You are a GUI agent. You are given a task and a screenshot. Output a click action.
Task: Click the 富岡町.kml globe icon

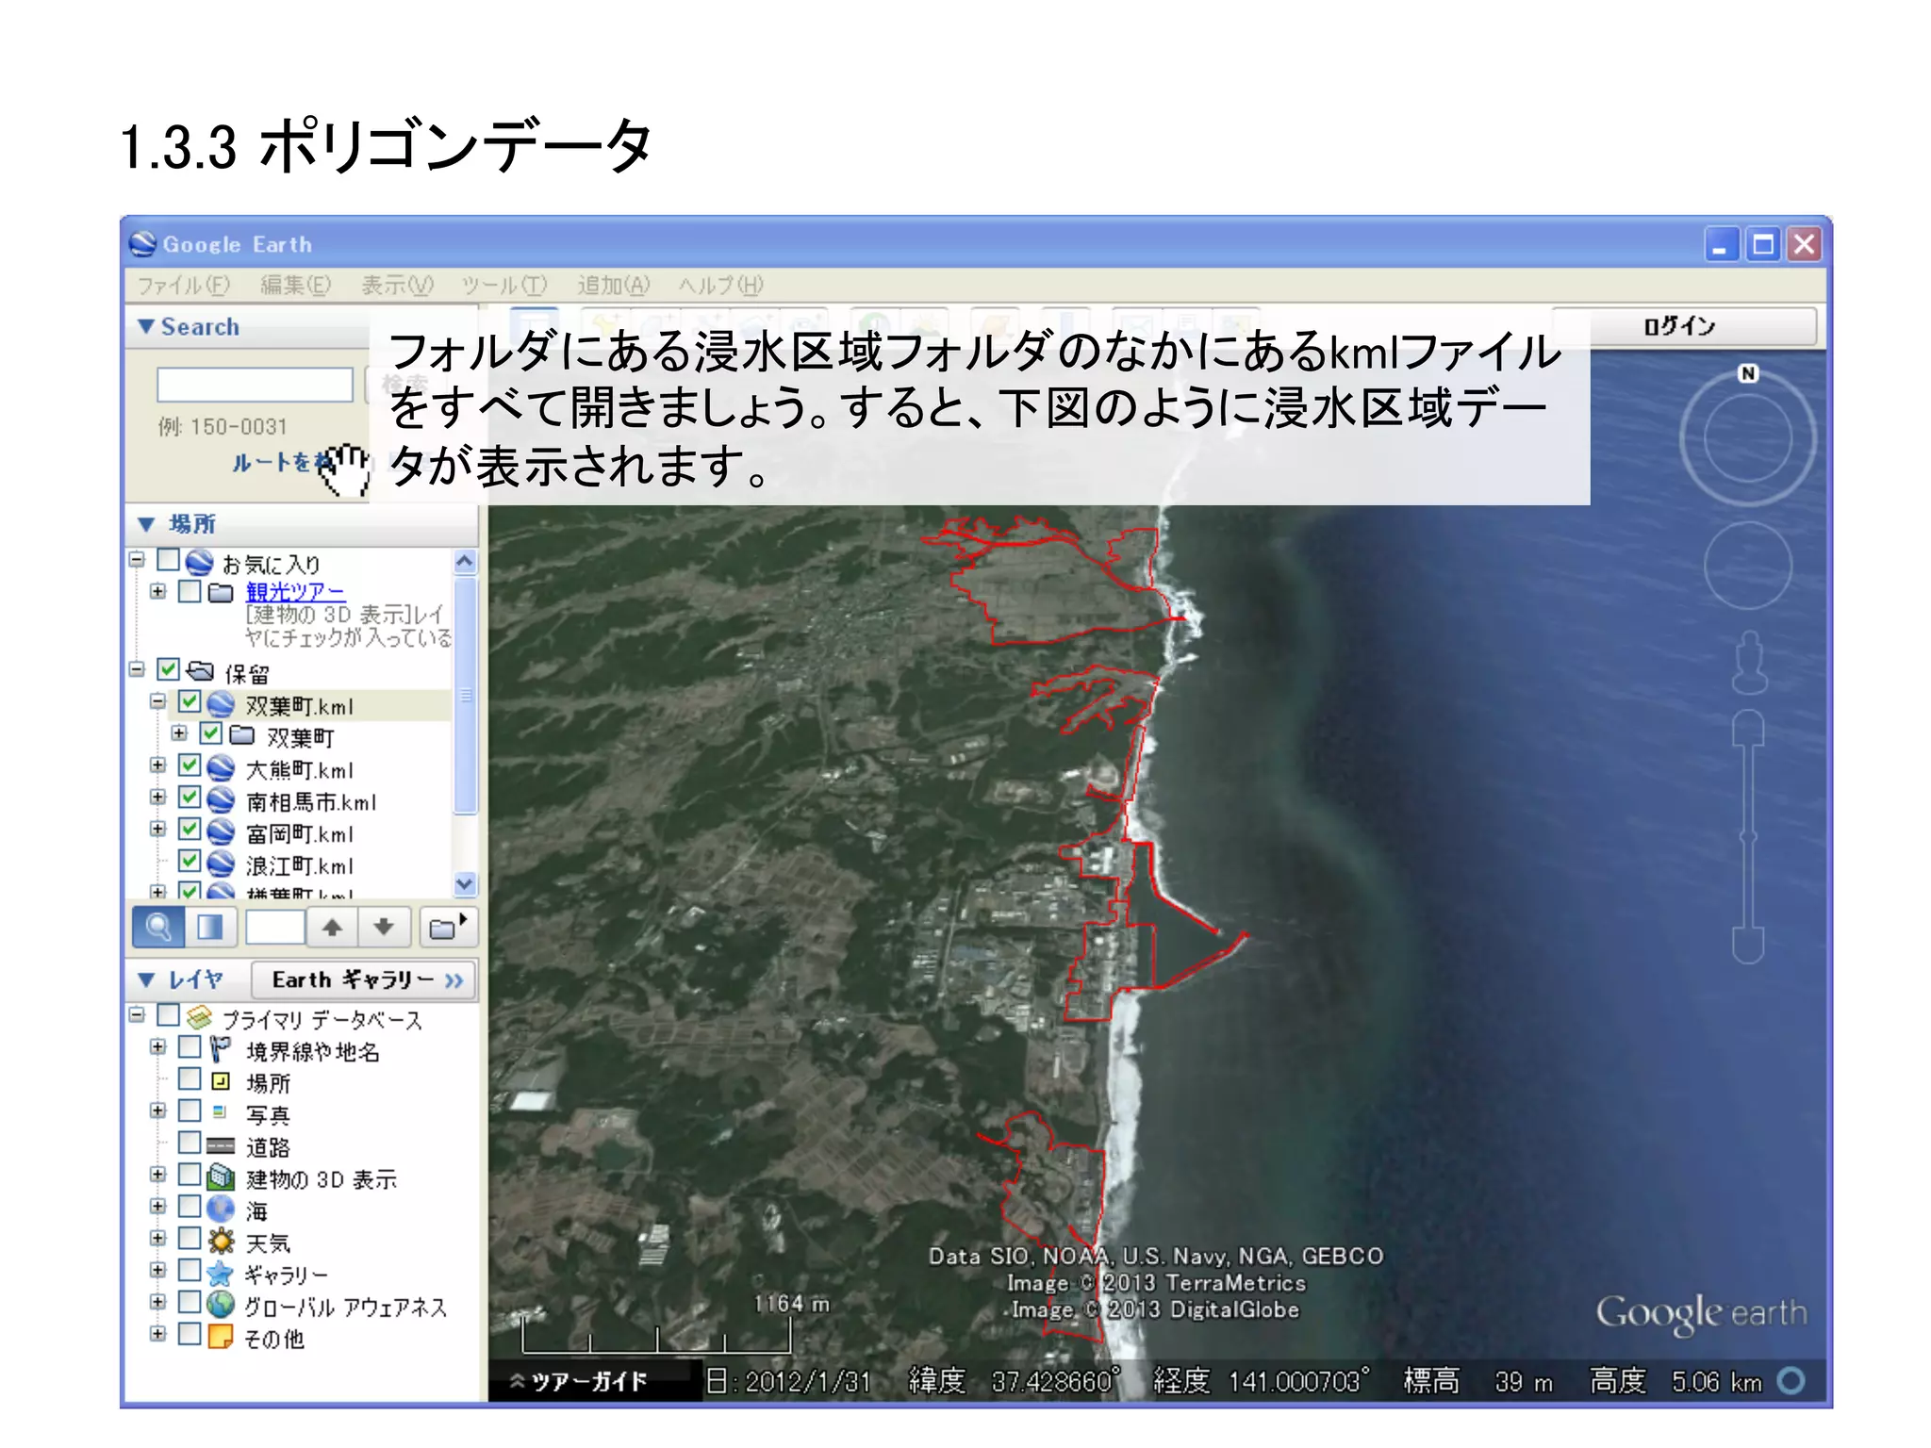[221, 833]
